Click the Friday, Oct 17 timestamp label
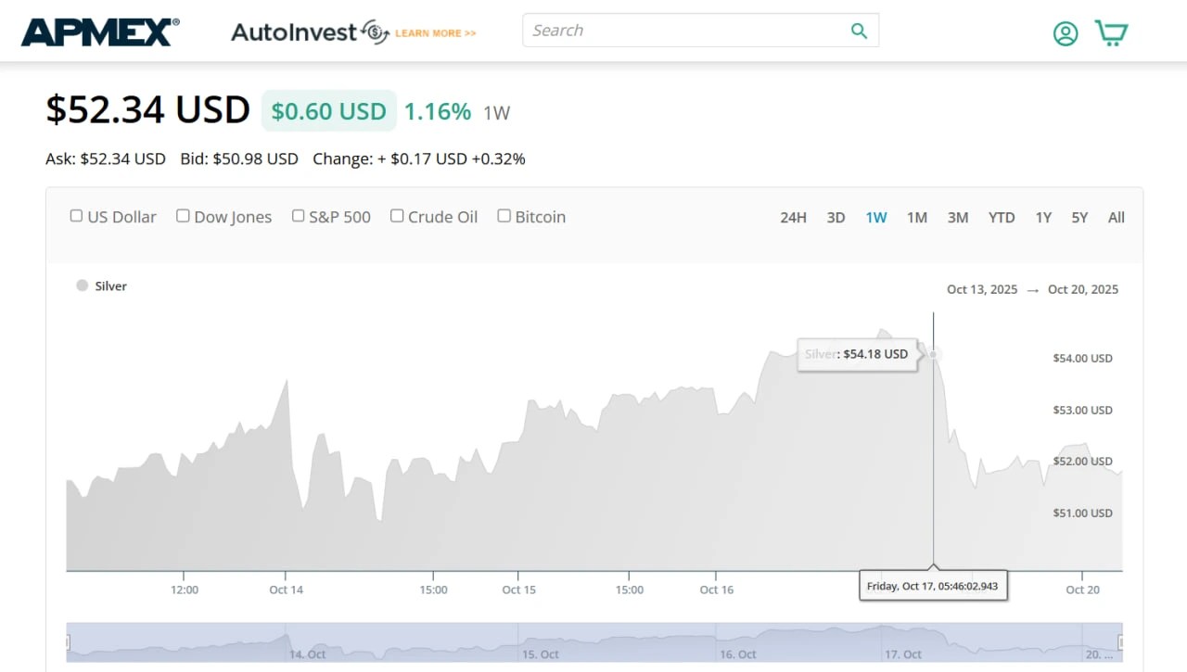This screenshot has height=672, width=1187. coord(933,586)
